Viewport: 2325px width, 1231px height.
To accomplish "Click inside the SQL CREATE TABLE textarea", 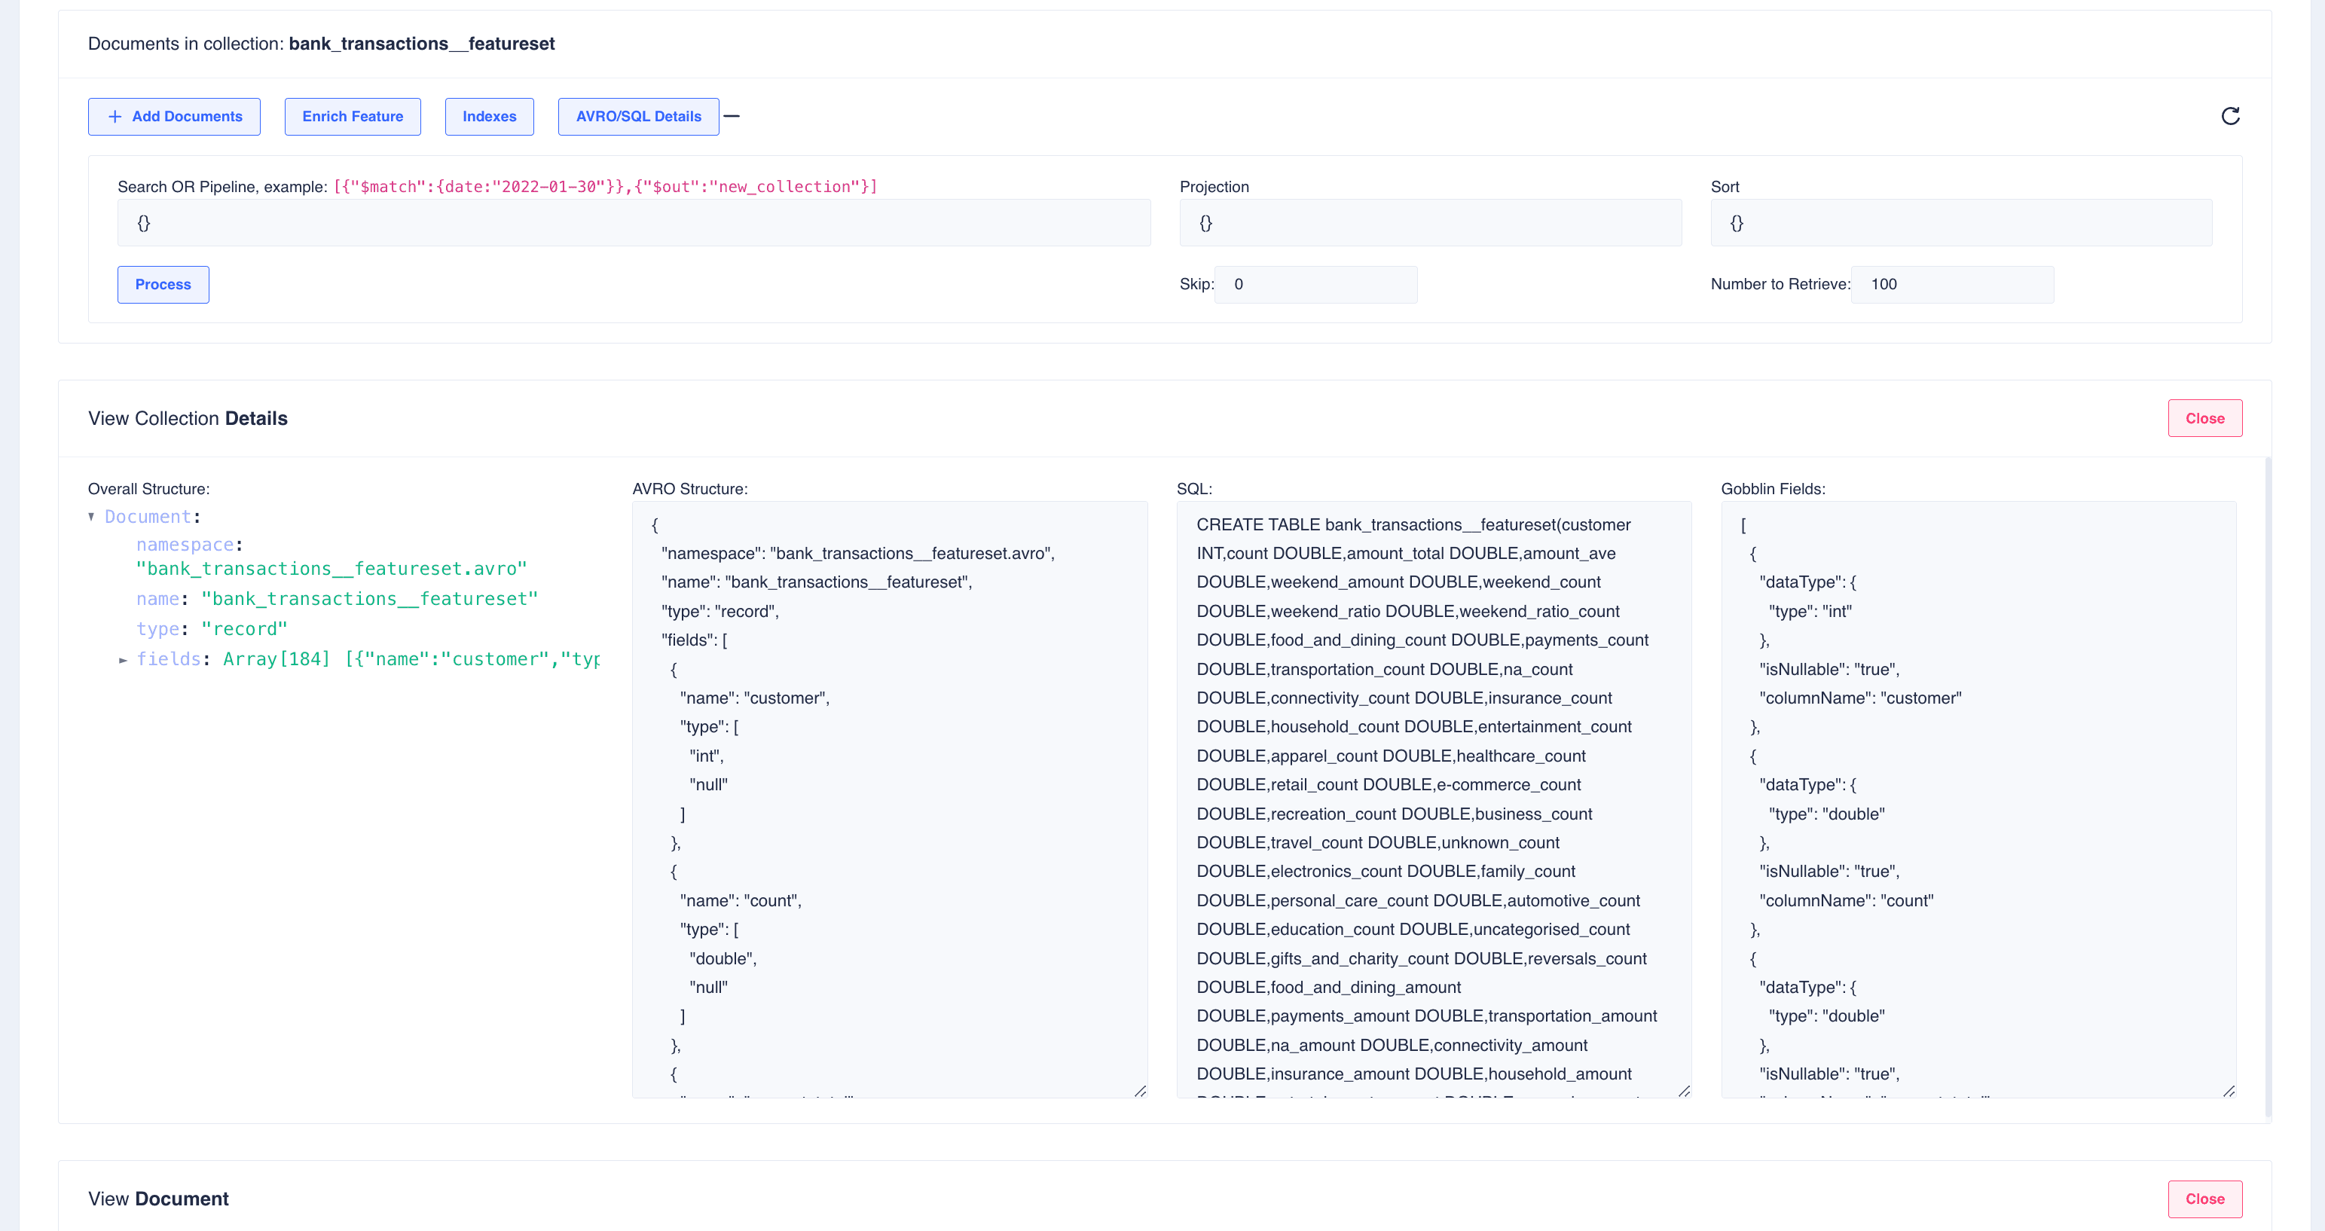I will click(x=1433, y=799).
